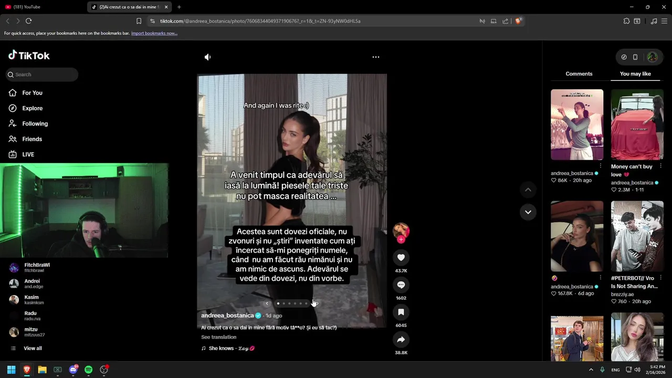Open the profile avatar menu at top right
This screenshot has width=672, height=378.
pyautogui.click(x=652, y=57)
